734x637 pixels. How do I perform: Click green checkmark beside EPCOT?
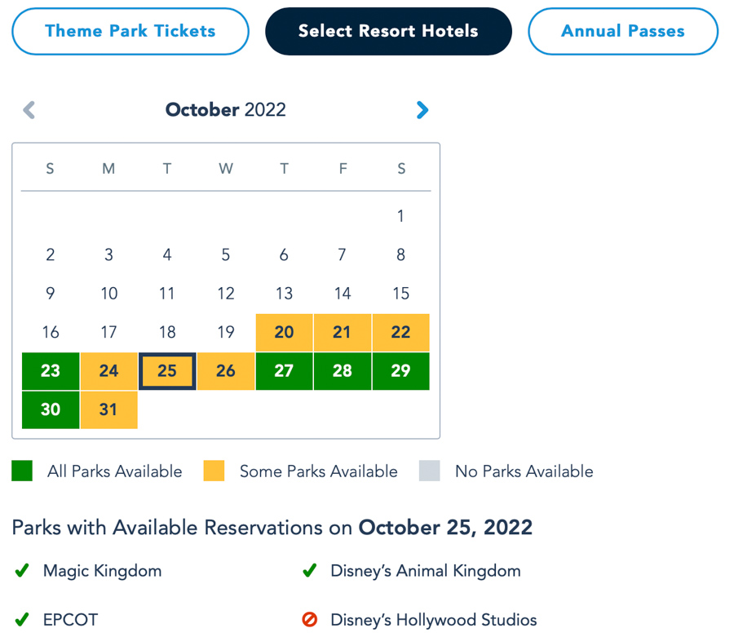22,620
